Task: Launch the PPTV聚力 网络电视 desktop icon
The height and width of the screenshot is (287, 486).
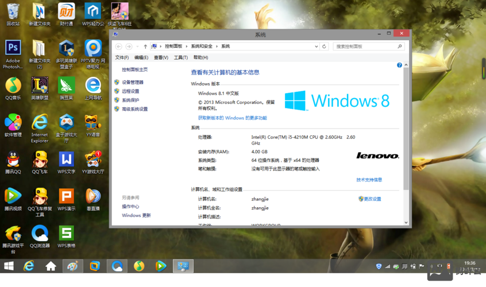Action: (x=93, y=54)
